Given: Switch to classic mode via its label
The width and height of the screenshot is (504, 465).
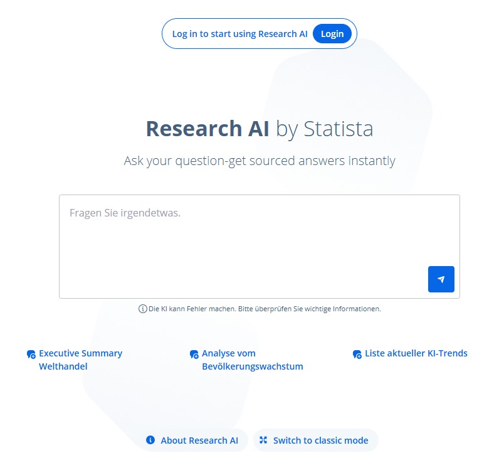Looking at the screenshot, I should (320, 441).
